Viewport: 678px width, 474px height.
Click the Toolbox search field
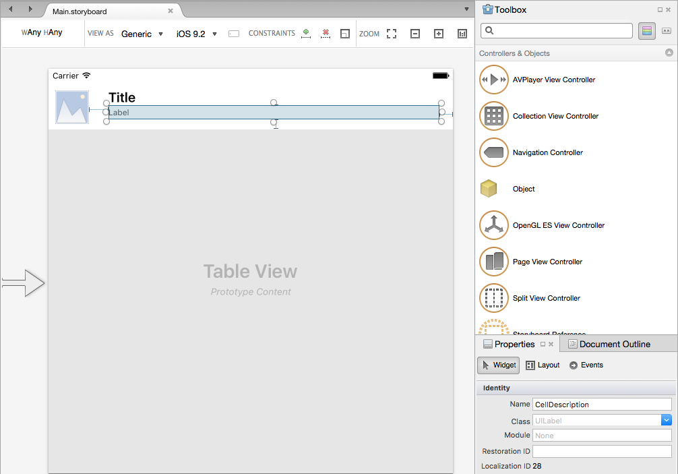point(557,30)
